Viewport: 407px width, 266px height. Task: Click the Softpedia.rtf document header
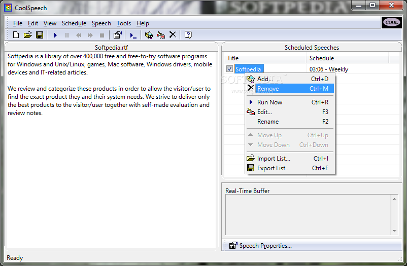pos(111,48)
